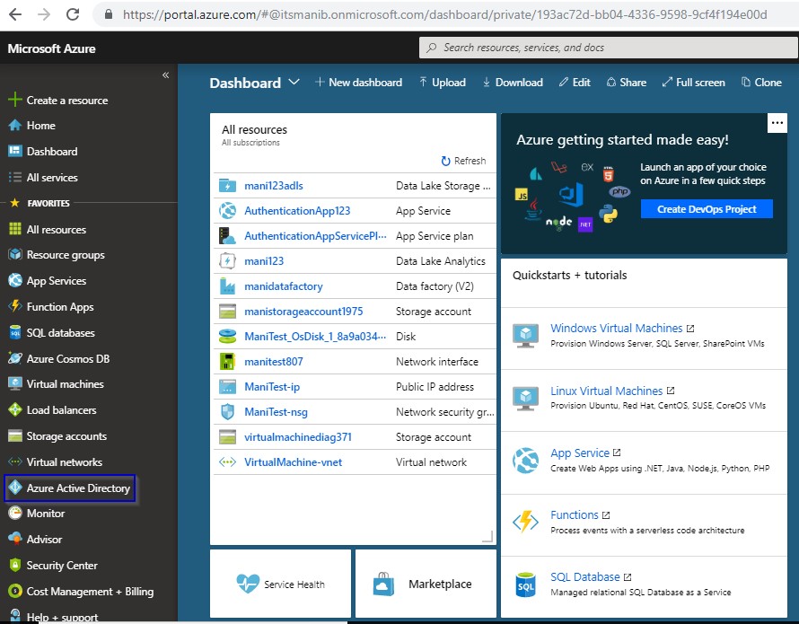This screenshot has height=624, width=799.
Task: Open manistorageaccount1975 storage account
Action: (x=303, y=311)
